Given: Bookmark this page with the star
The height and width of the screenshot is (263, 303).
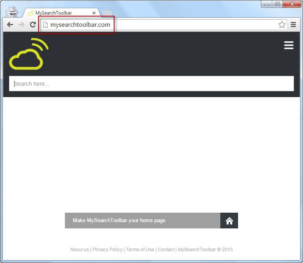Looking at the screenshot, I should tap(282, 24).
